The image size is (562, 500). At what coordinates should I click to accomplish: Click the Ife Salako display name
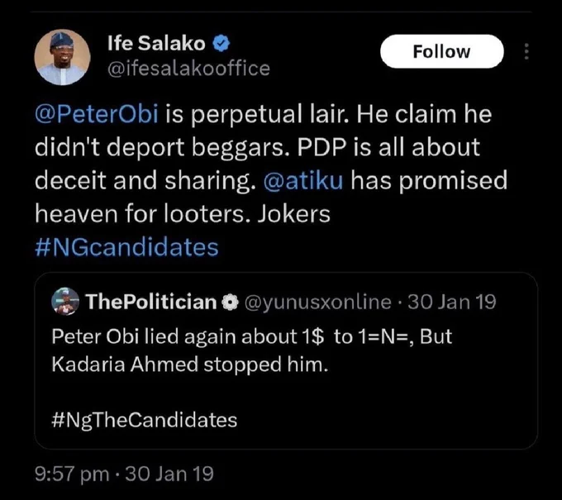pos(156,43)
